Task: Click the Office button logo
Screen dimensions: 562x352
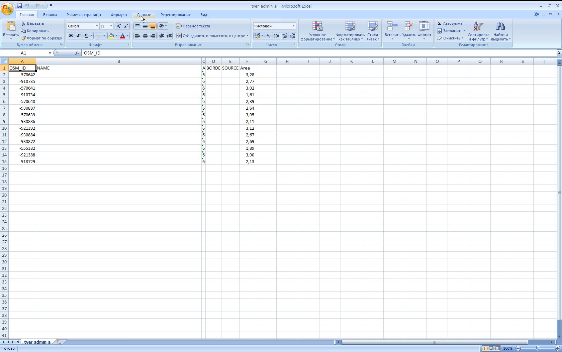Action: 7,9
